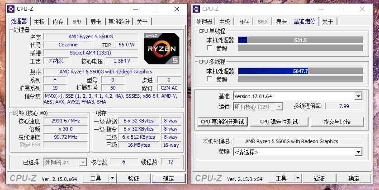379x190 pixels.
Task: Click 工具 button in left window
Action: tap(96, 178)
